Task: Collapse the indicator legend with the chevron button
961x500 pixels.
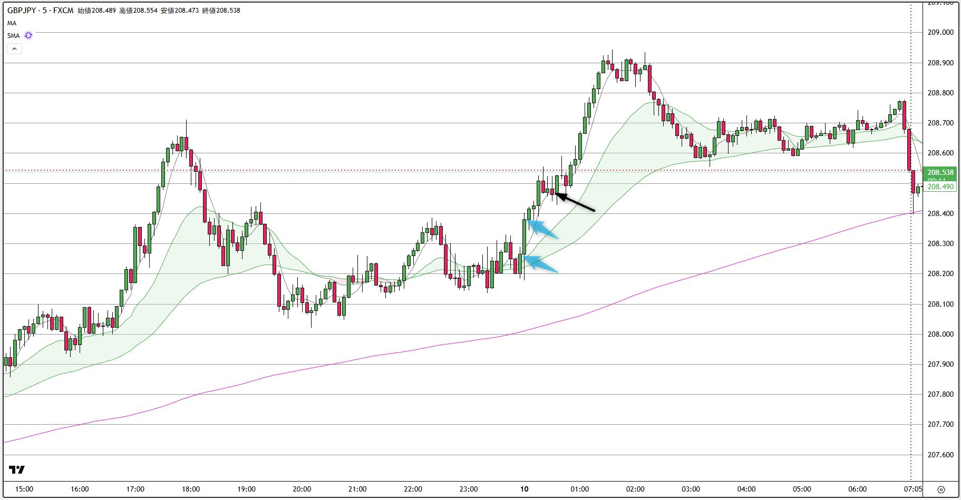Action: pos(14,48)
